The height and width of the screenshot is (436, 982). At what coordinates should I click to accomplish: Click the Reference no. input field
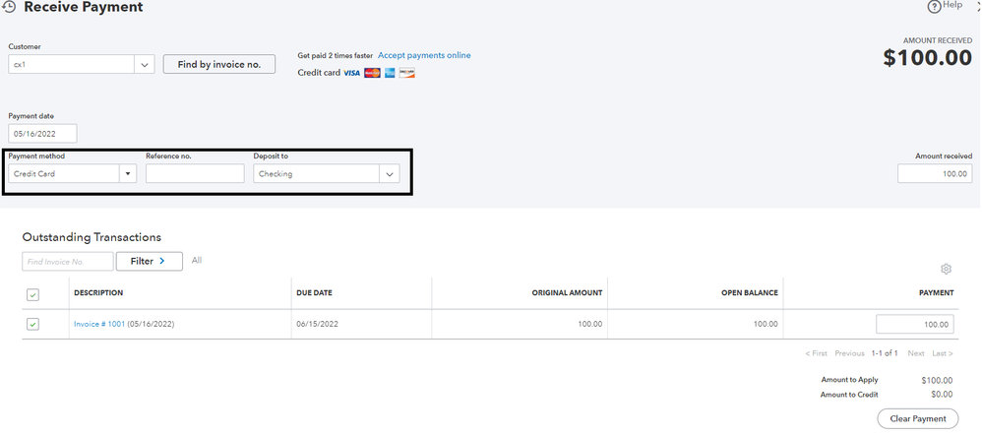pyautogui.click(x=195, y=173)
